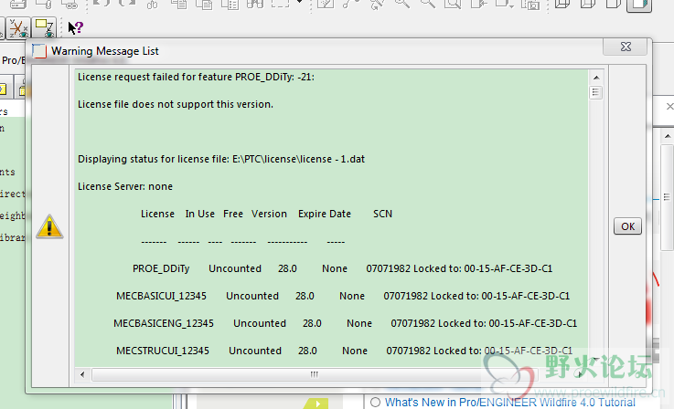Click scroll-up arrow of background browser pane
This screenshot has width=674, height=409.
(667, 136)
